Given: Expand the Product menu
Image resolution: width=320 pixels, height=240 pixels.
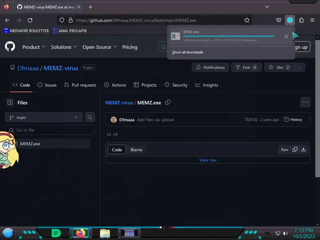Looking at the screenshot, I should [34, 47].
